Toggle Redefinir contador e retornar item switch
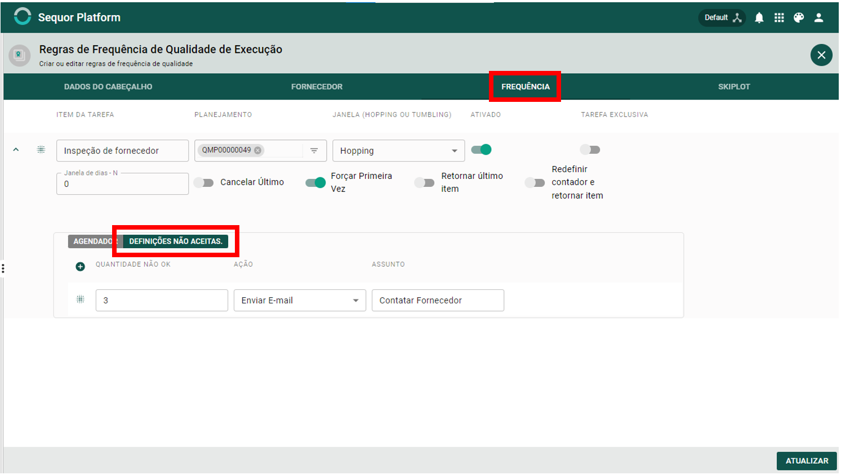This screenshot has height=475, width=841. (535, 182)
